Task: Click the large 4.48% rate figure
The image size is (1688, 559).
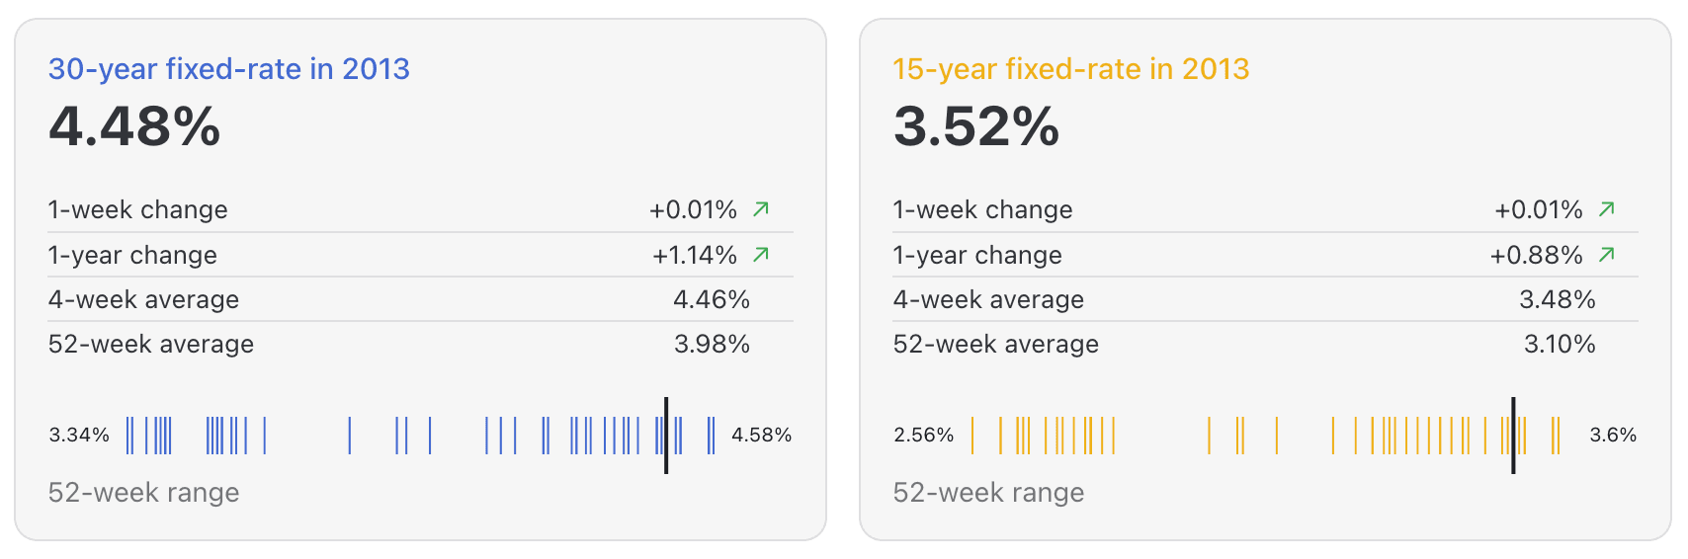Action: pyautogui.click(x=135, y=127)
